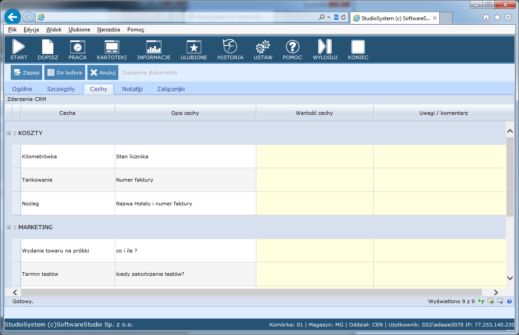Open the Pomoc menu

click(x=136, y=30)
